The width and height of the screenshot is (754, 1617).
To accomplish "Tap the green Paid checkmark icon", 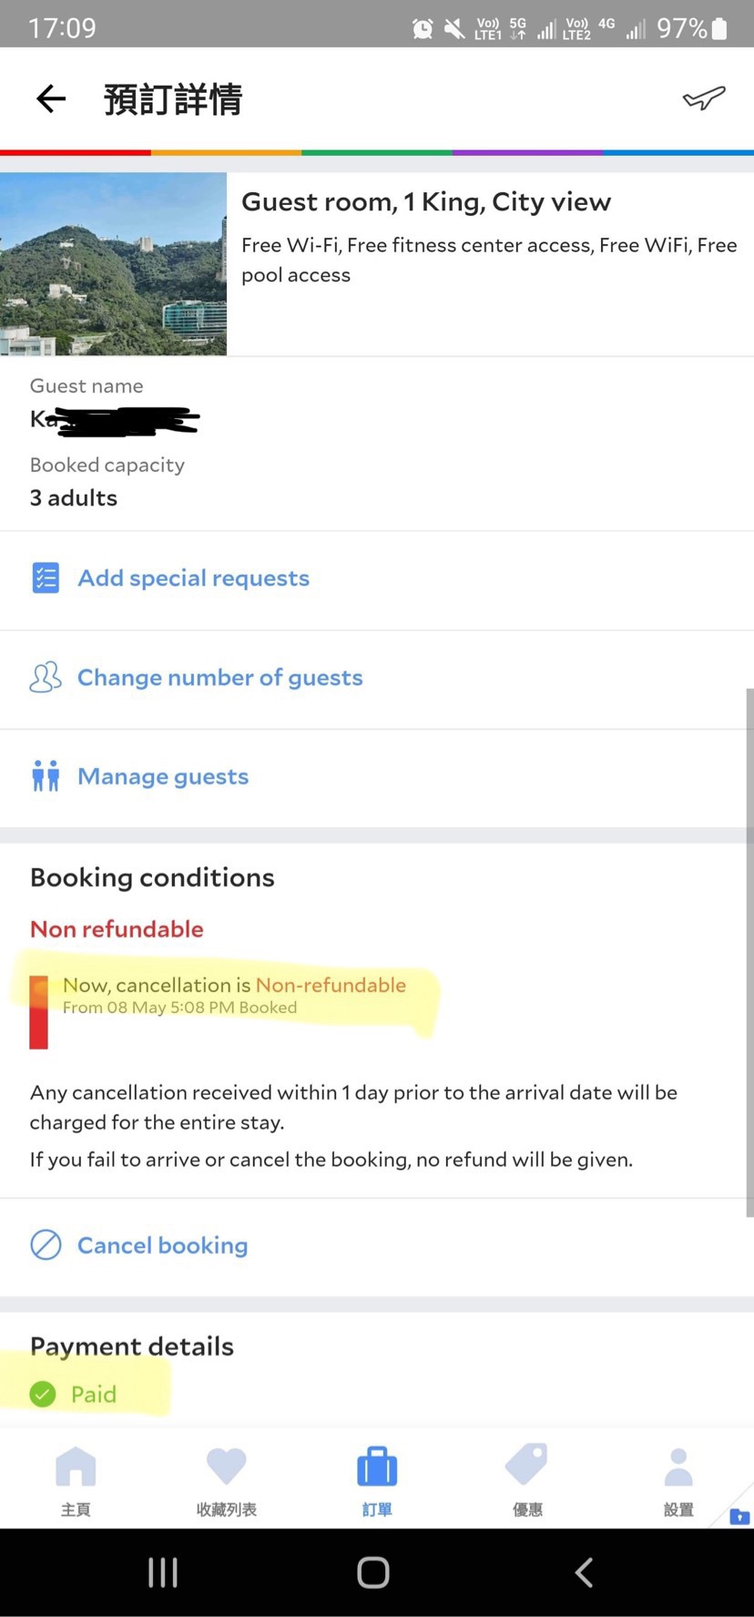I will 43,1394.
